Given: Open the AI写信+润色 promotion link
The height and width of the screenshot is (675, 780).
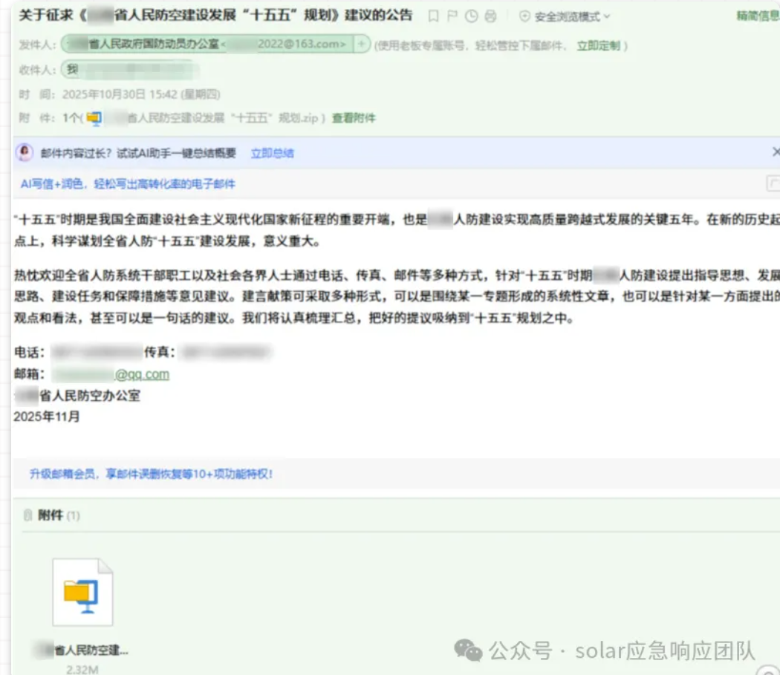Looking at the screenshot, I should (128, 183).
